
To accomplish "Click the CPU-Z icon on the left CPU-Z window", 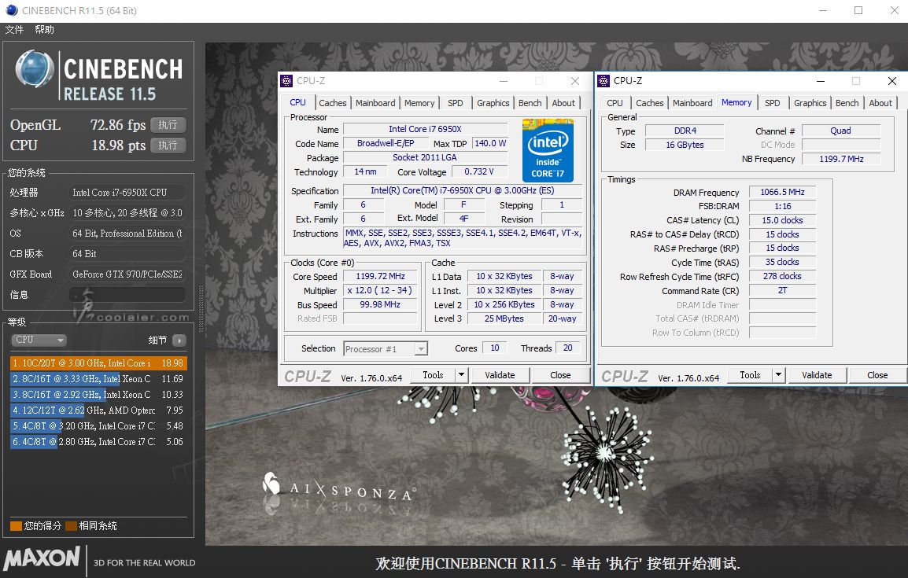I will click(287, 81).
